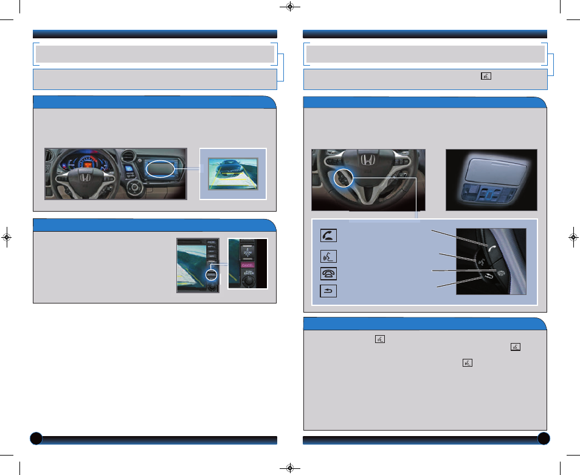
Task: Click talk button on steering wheel closeup photo
Action: coord(482,262)
